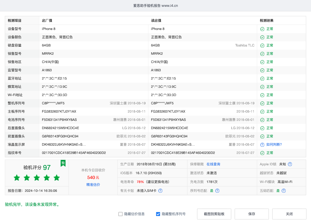Click the 出厂值 column header
This screenshot has height=224, width=311.
pyautogui.click(x=47, y=21)
